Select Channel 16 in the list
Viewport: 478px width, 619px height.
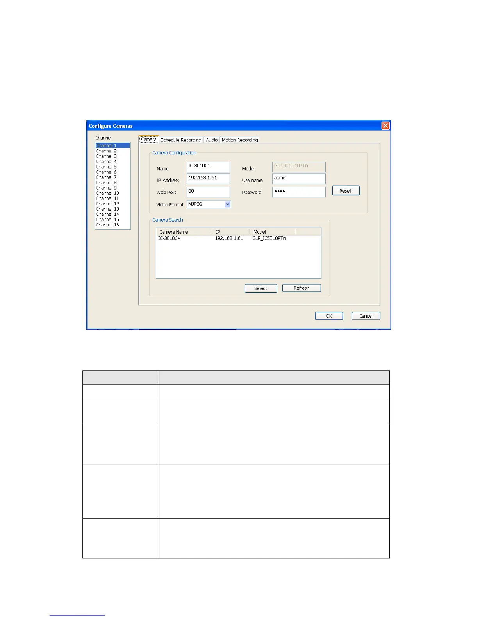coord(113,225)
